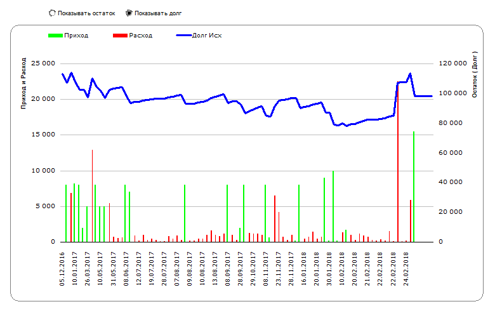Click the left axis value 5 000
Screen dimensions: 495x311
(45, 206)
